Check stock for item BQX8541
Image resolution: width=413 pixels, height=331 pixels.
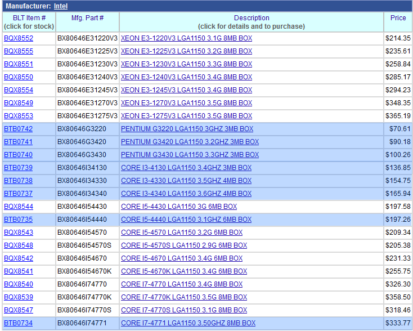[19, 271]
